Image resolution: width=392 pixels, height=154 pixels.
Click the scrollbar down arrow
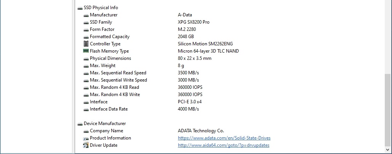(x=388, y=149)
